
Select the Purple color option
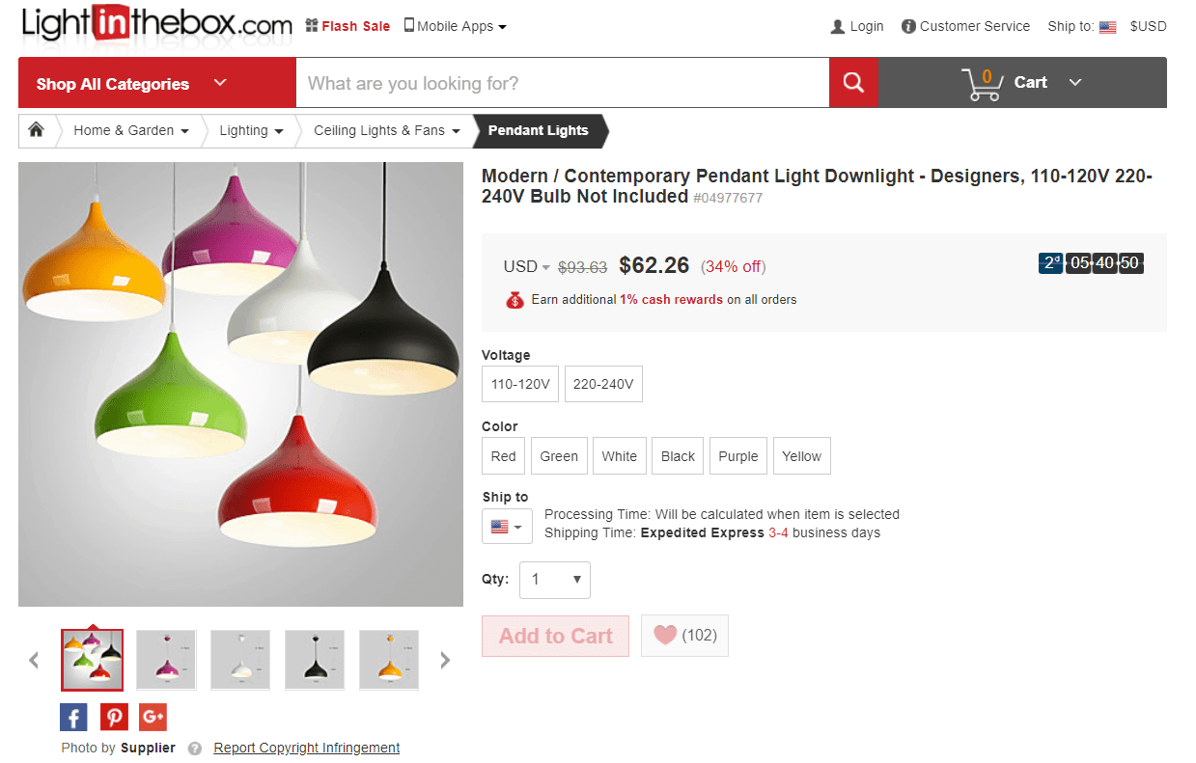(x=738, y=456)
